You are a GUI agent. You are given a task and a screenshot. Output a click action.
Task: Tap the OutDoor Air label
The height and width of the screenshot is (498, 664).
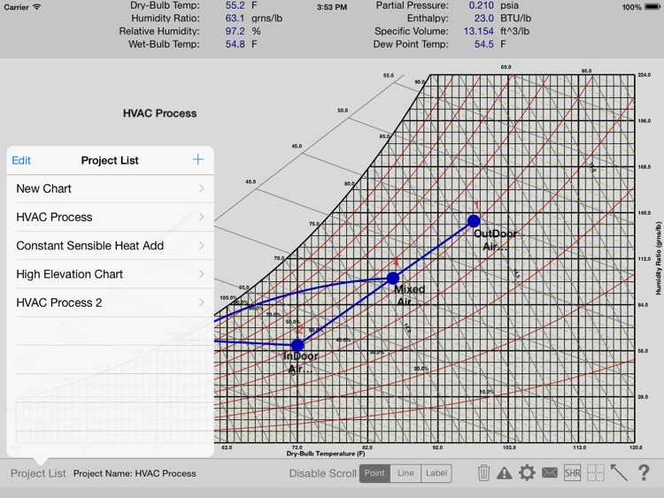(495, 240)
